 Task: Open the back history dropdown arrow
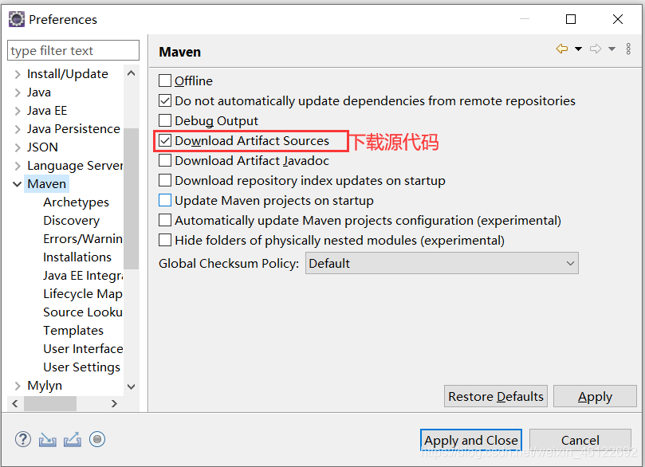click(578, 49)
